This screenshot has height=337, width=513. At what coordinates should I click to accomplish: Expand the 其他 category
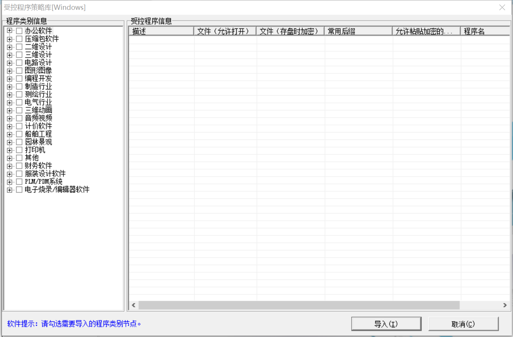[9, 158]
